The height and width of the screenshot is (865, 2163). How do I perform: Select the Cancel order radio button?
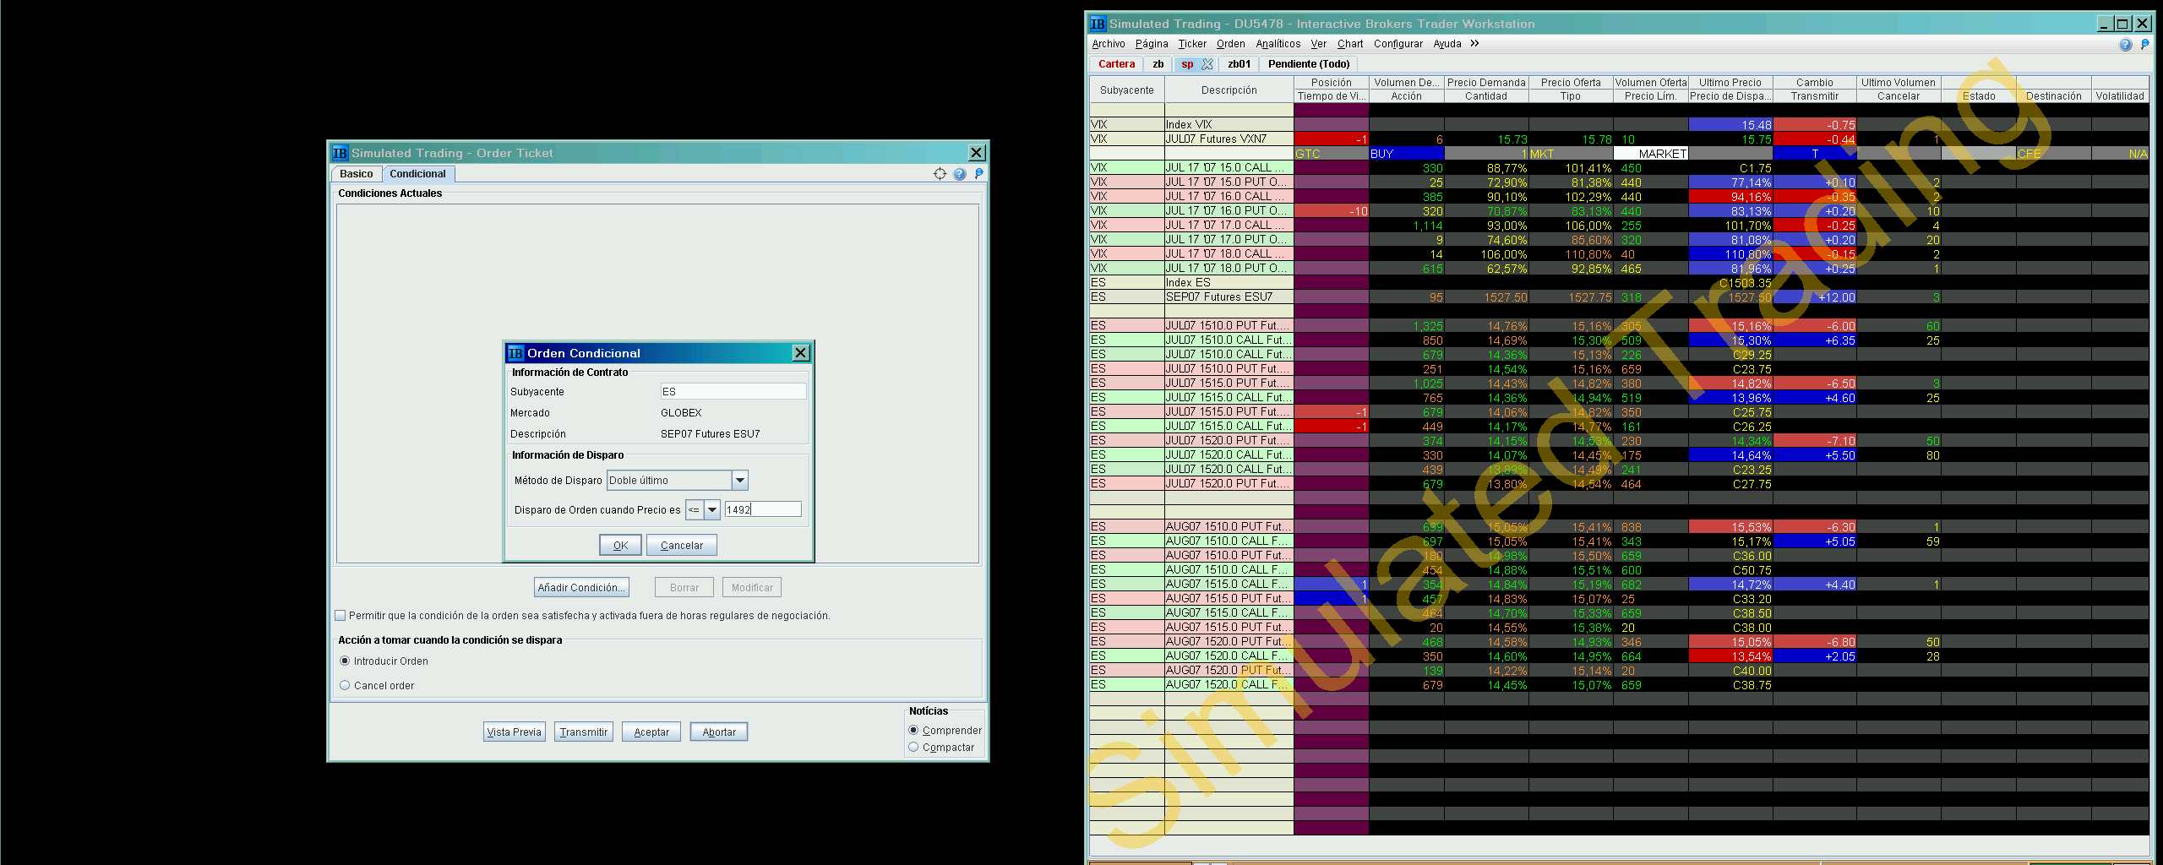click(x=345, y=686)
